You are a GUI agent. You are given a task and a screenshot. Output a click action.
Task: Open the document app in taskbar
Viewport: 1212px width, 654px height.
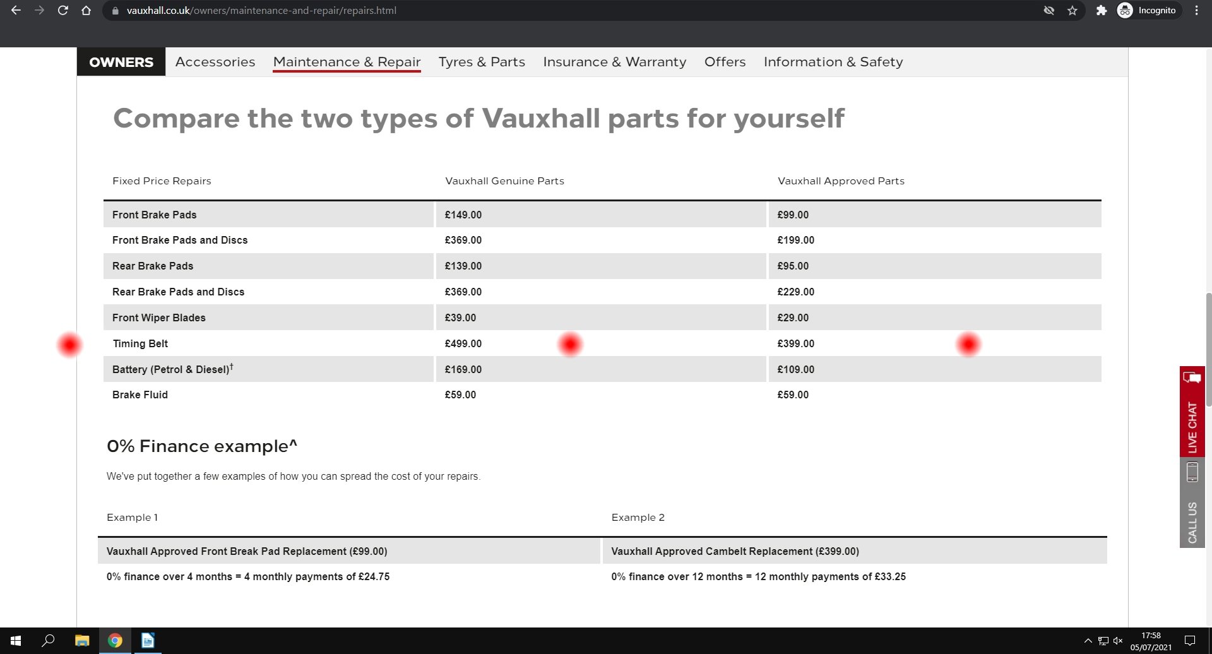coord(148,641)
